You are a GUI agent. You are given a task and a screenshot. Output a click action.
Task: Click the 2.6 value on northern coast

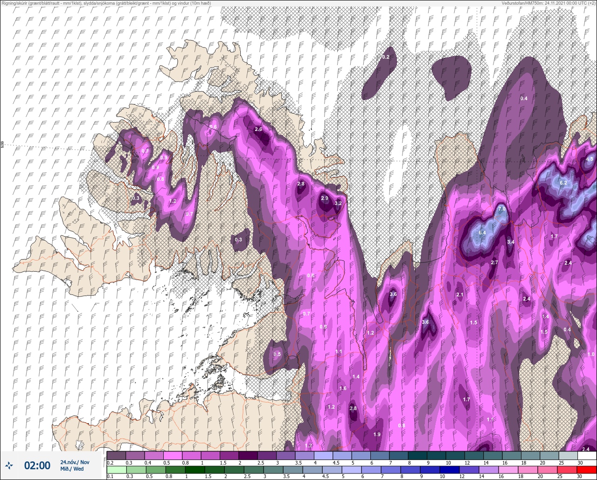click(x=258, y=129)
